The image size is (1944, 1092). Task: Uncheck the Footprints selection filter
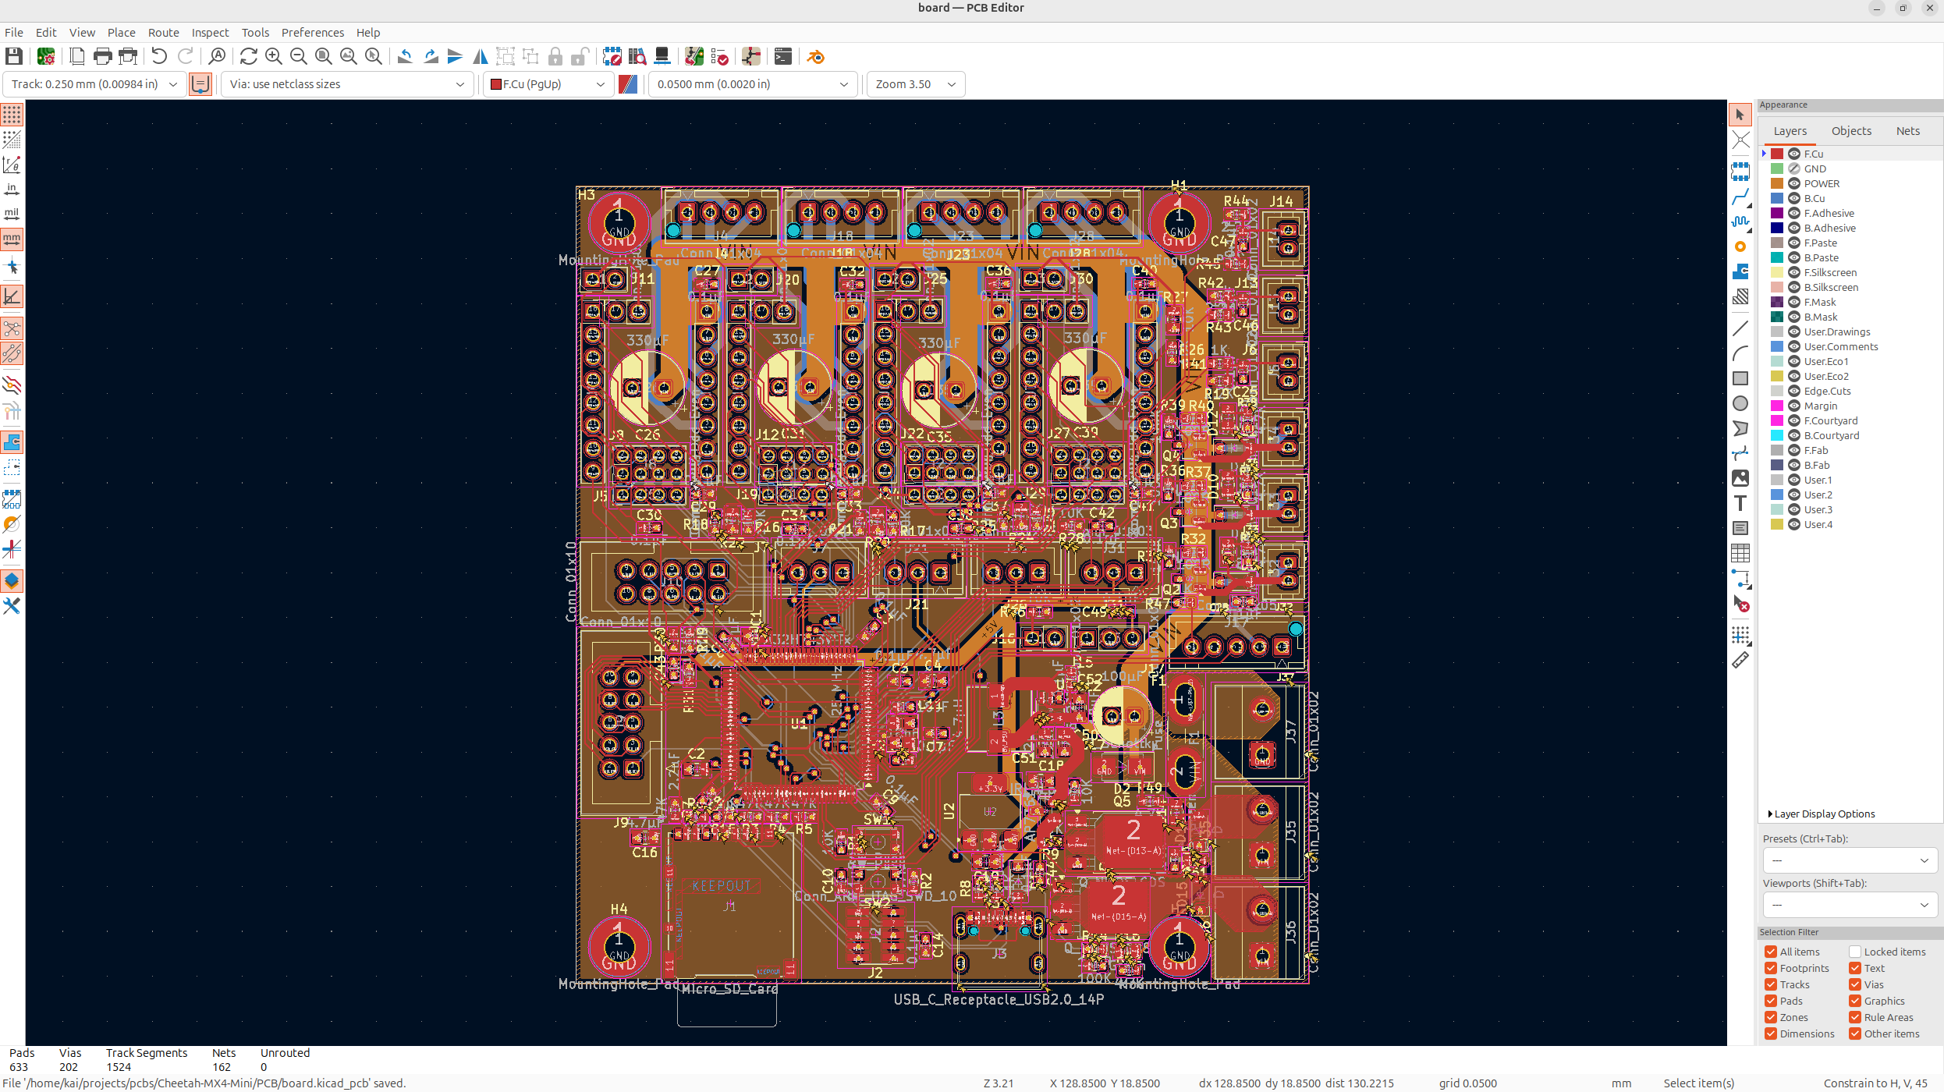pyautogui.click(x=1771, y=968)
